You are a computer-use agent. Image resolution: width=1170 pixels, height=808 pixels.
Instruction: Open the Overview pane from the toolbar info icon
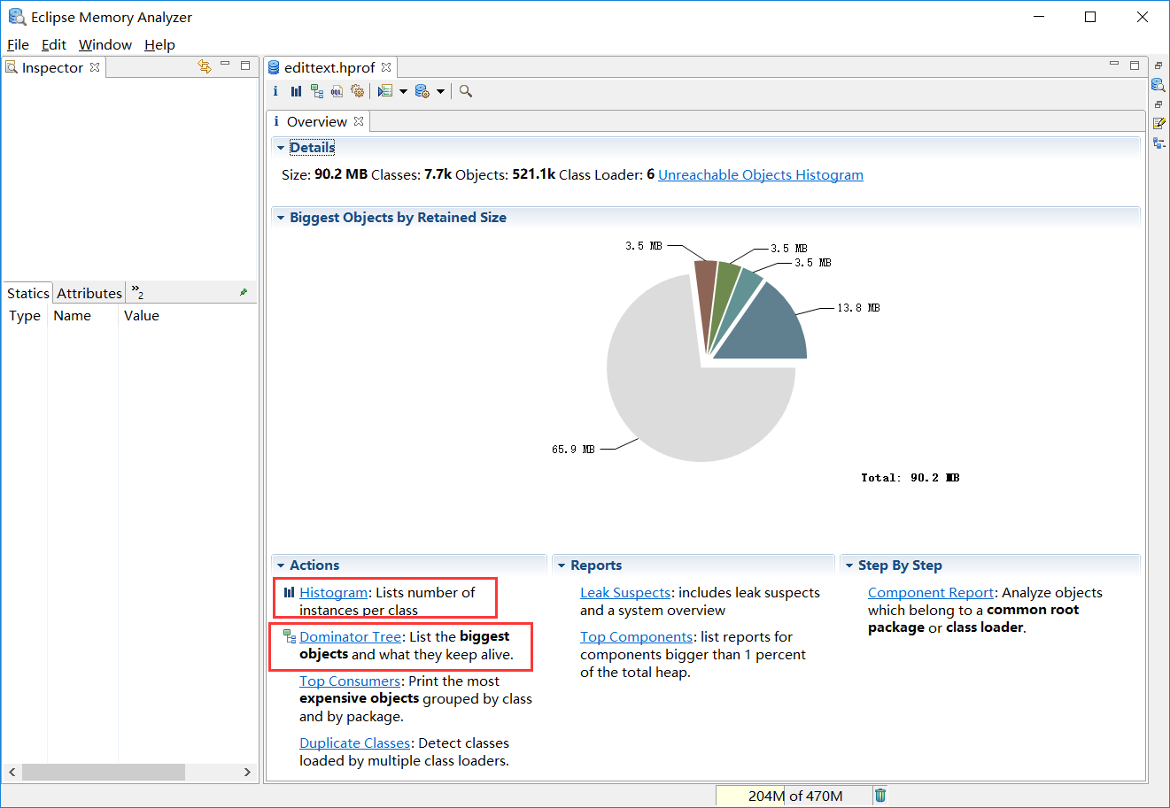point(275,91)
